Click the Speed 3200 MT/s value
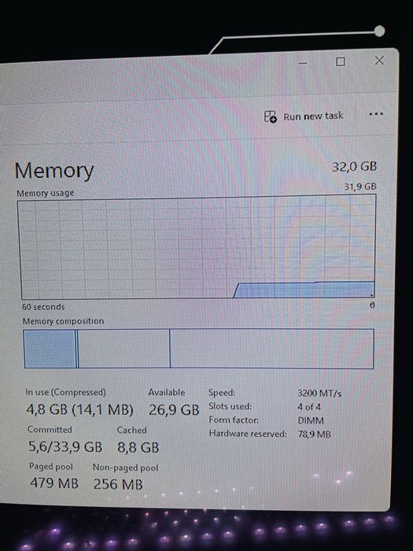This screenshot has width=413, height=551. pos(319,393)
